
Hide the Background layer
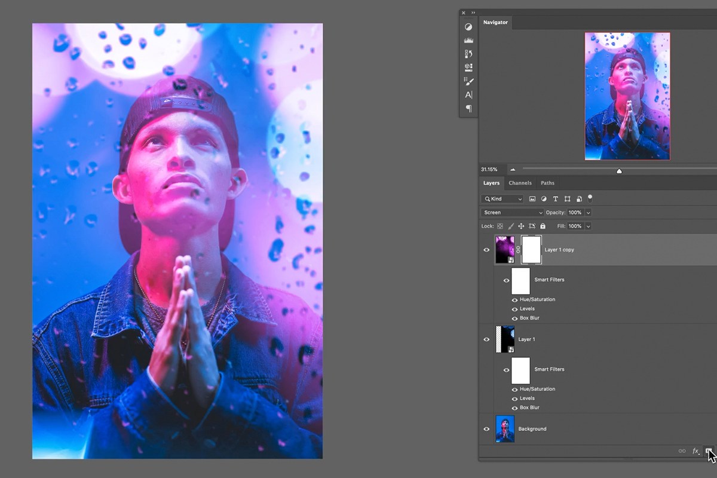pyautogui.click(x=486, y=429)
